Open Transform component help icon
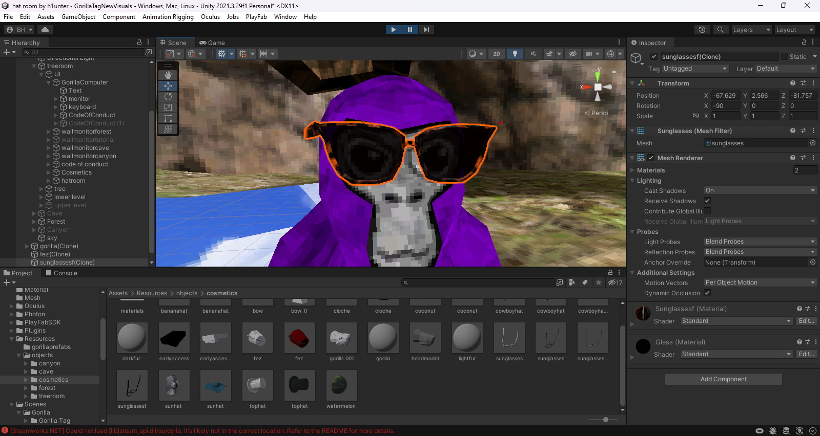This screenshot has height=436, width=820. [793, 83]
